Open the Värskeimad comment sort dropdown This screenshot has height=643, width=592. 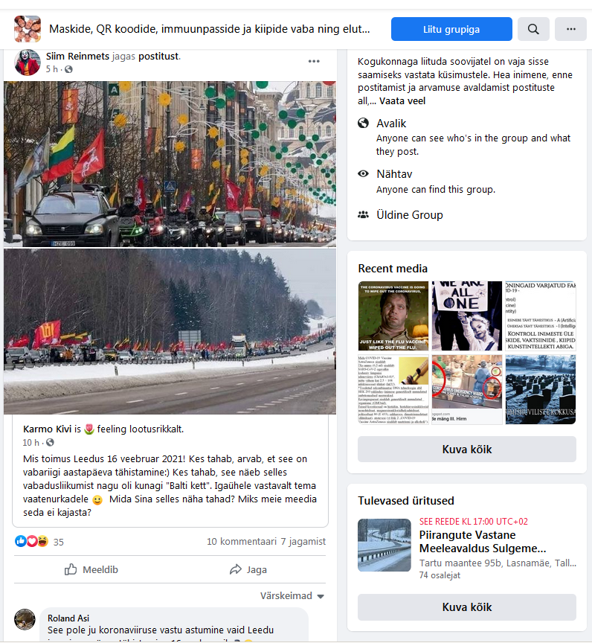point(292,595)
